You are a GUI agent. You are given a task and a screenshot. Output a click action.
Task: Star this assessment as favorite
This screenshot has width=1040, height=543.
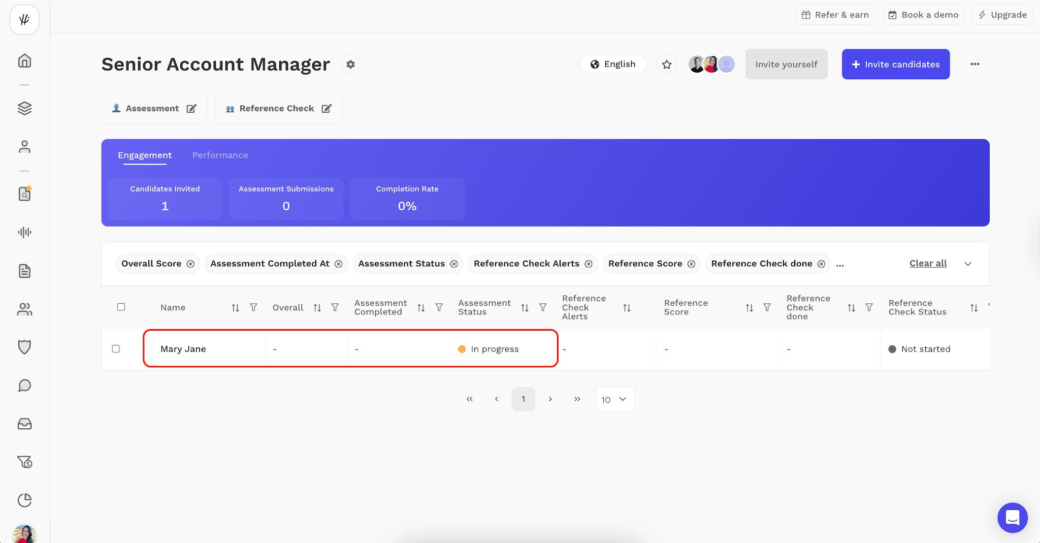pyautogui.click(x=667, y=65)
